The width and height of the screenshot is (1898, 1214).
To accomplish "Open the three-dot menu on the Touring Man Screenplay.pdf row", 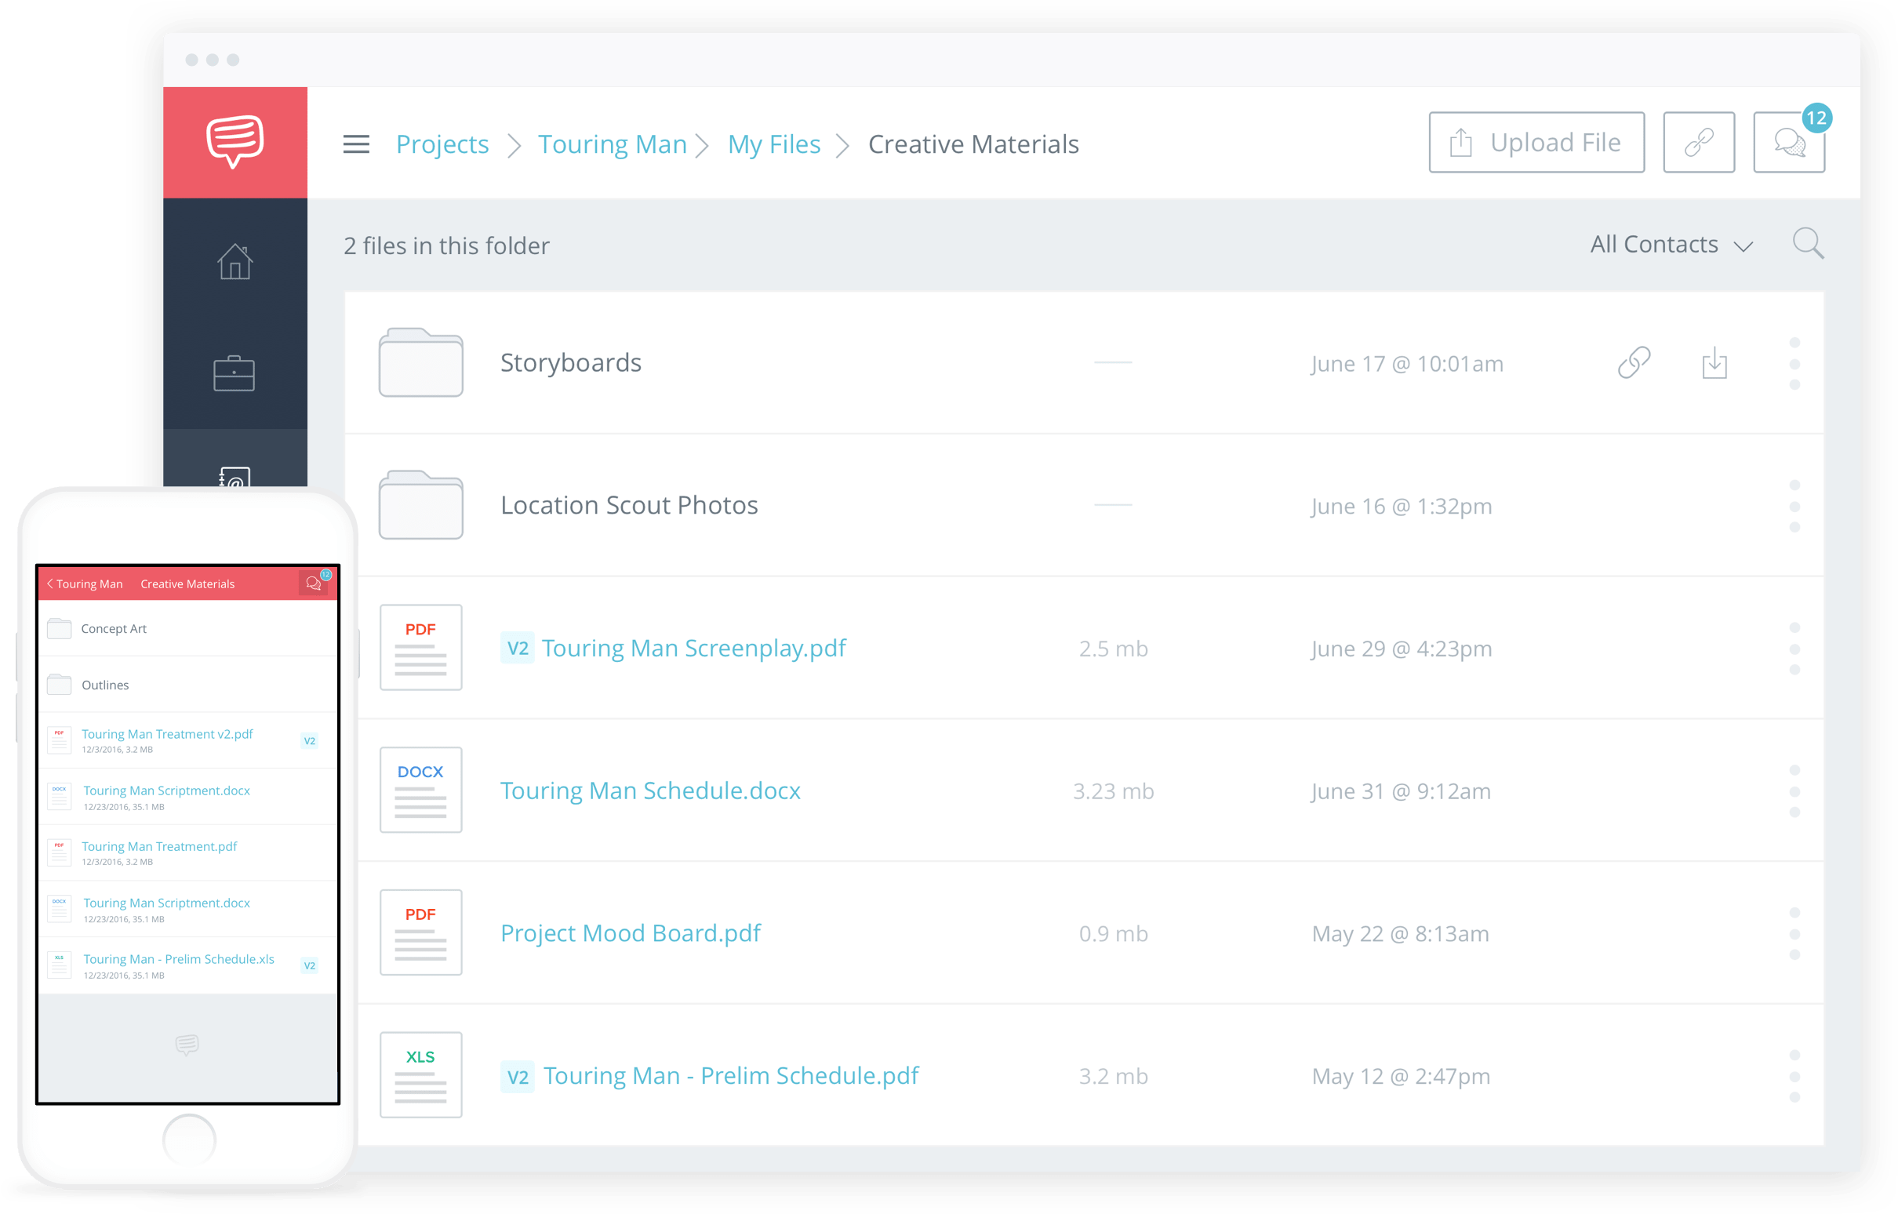I will click(1796, 648).
